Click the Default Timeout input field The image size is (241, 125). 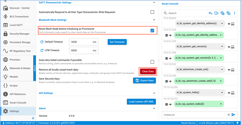pyautogui.click(x=80, y=42)
